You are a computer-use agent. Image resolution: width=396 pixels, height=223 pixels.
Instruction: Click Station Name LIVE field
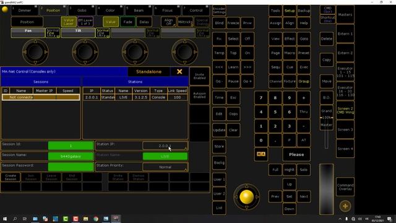click(165, 157)
